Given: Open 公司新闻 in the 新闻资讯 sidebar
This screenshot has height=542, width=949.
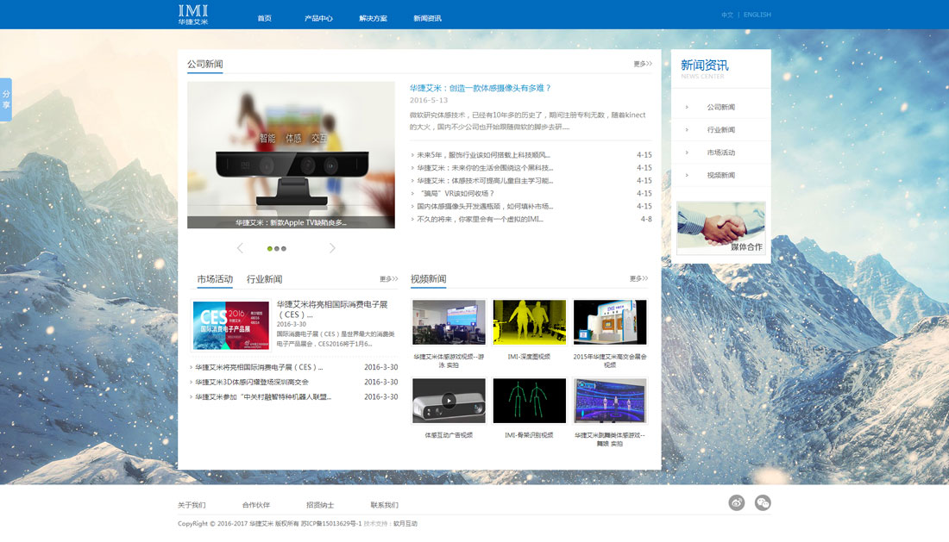Looking at the screenshot, I should (x=721, y=107).
